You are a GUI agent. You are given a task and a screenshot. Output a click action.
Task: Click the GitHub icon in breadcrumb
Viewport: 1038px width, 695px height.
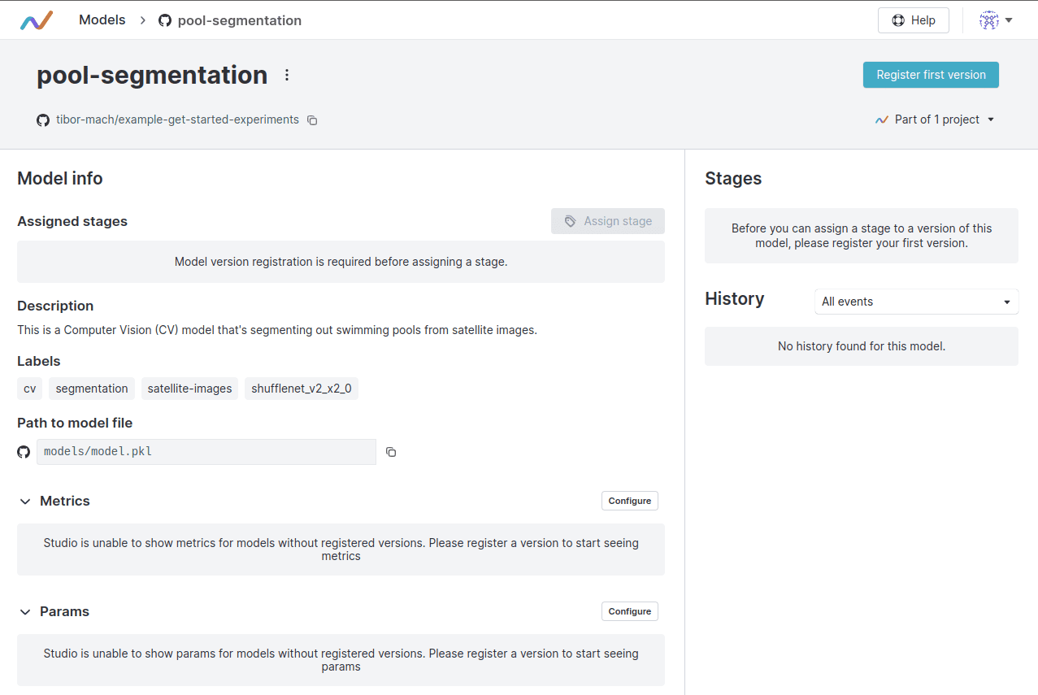pos(165,20)
